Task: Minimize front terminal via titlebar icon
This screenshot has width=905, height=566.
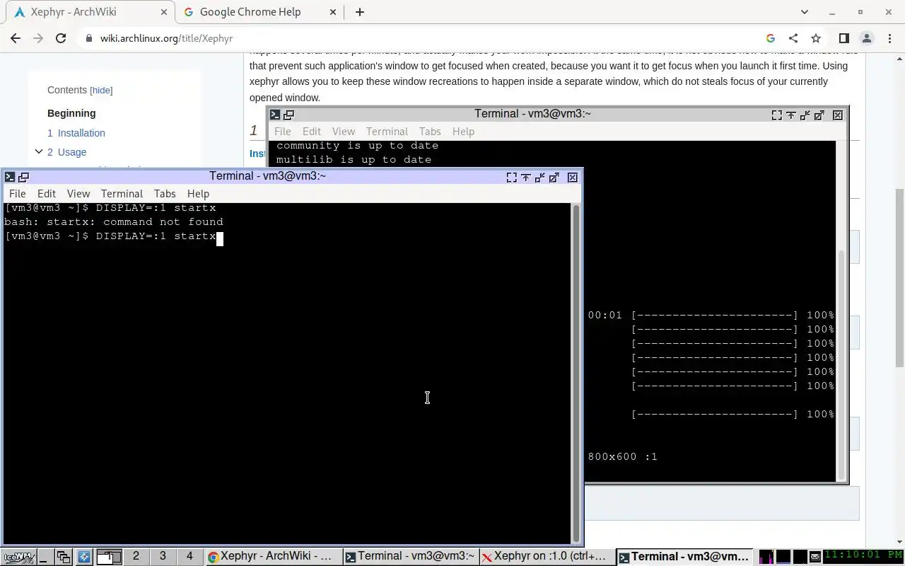Action: click(539, 177)
